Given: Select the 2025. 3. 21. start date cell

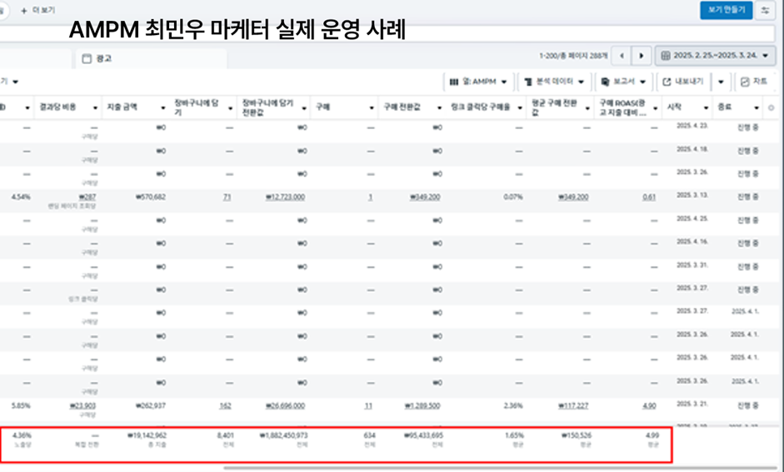Looking at the screenshot, I should 692,404.
